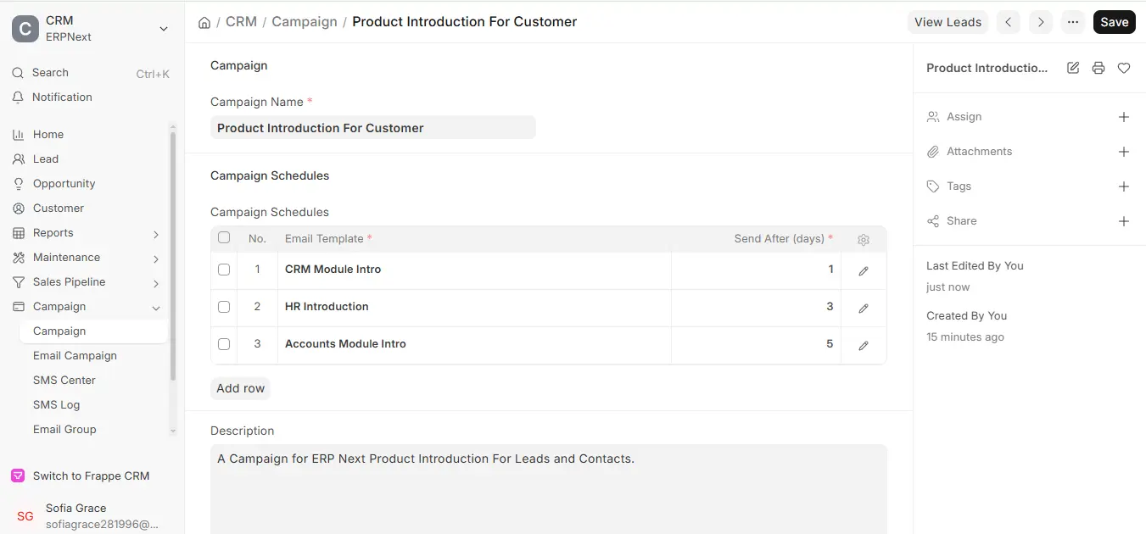Check the HR Introduction row
The height and width of the screenshot is (534, 1146).
point(224,307)
